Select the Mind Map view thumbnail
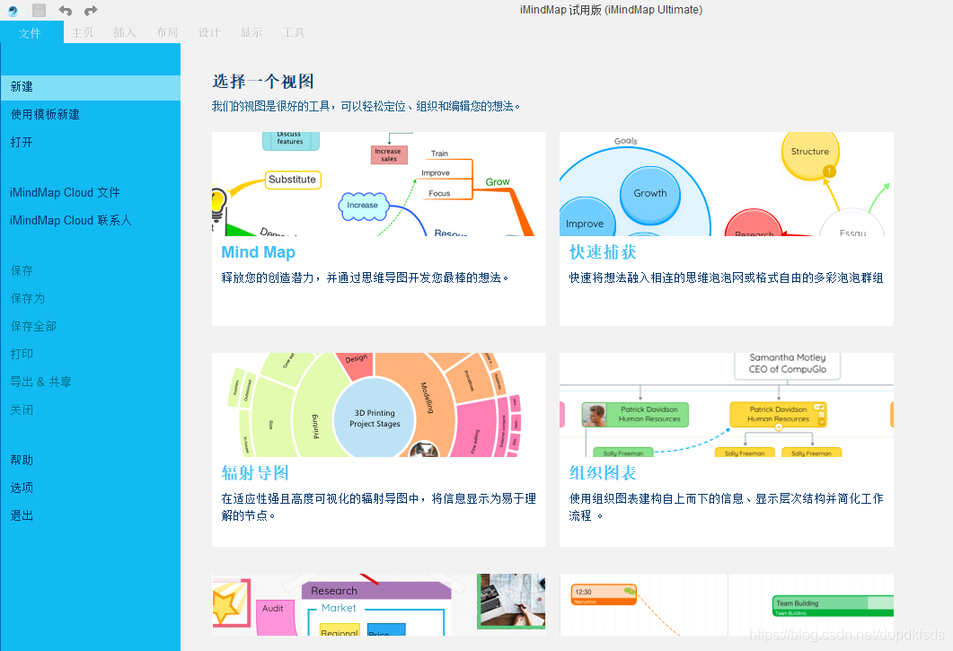 (379, 184)
